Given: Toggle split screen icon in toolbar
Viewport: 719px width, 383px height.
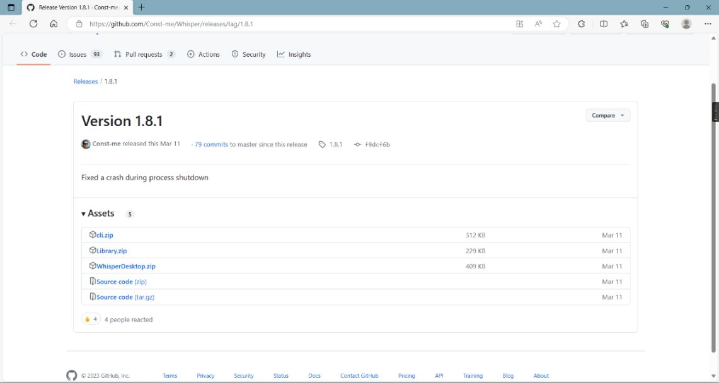Looking at the screenshot, I should [x=604, y=24].
